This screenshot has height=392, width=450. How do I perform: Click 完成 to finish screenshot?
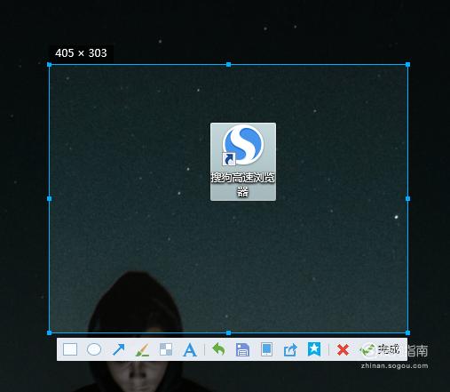pyautogui.click(x=380, y=349)
